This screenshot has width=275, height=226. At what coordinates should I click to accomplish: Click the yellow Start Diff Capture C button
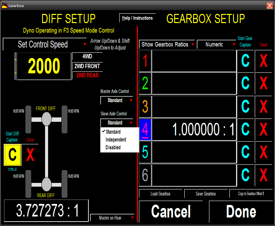click(13, 155)
